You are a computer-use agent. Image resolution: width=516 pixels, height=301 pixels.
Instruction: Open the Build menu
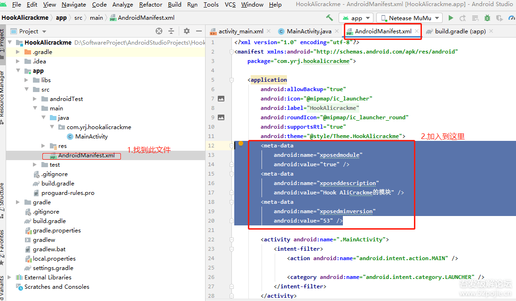[175, 5]
